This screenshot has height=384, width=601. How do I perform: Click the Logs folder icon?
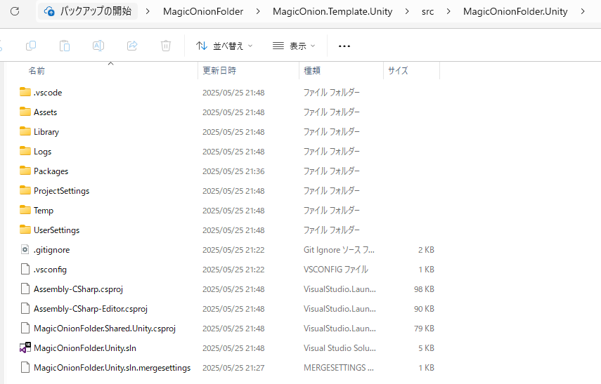click(x=25, y=151)
